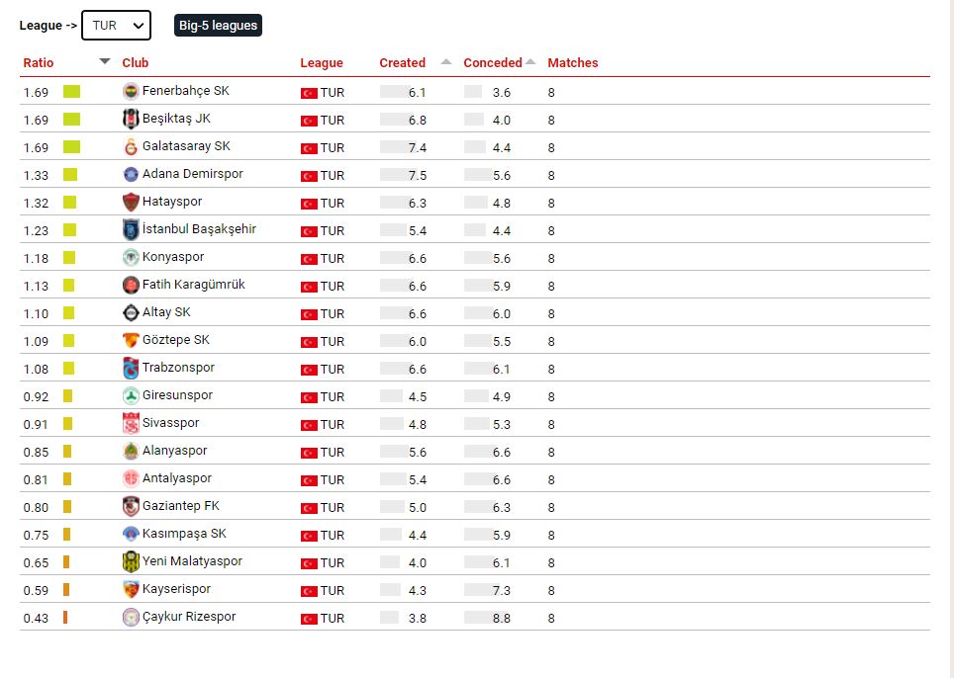Click the Conceded bar for Çaykur Rizespor
The image size is (954, 678).
tap(487, 618)
